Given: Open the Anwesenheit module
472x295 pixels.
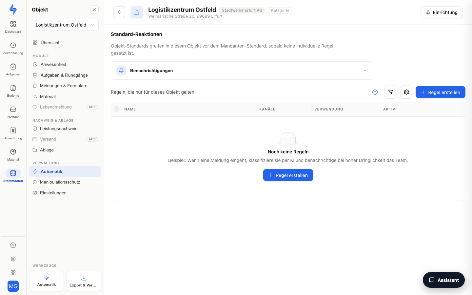Looking at the screenshot, I should click(x=65, y=64).
